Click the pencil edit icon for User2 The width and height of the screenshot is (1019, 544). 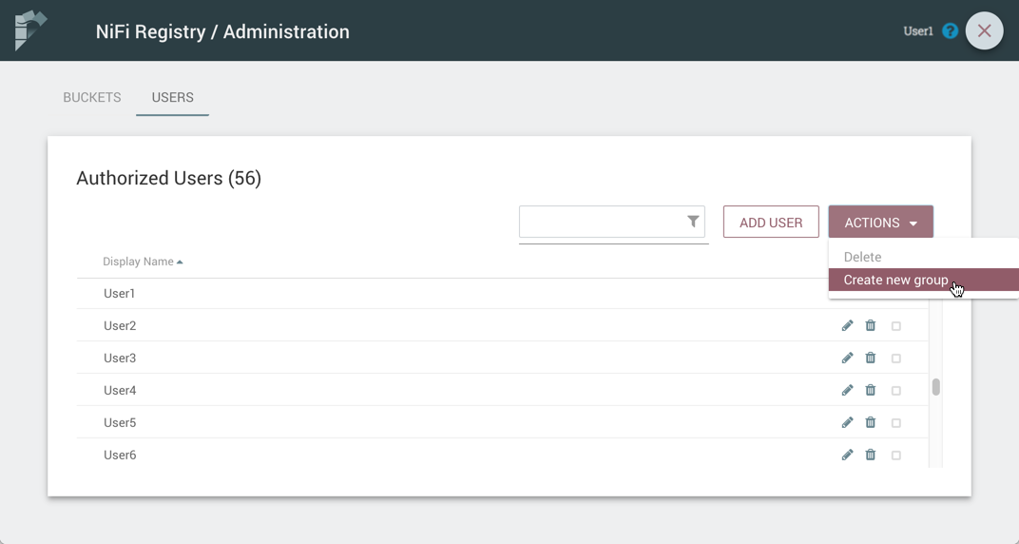[x=847, y=326]
